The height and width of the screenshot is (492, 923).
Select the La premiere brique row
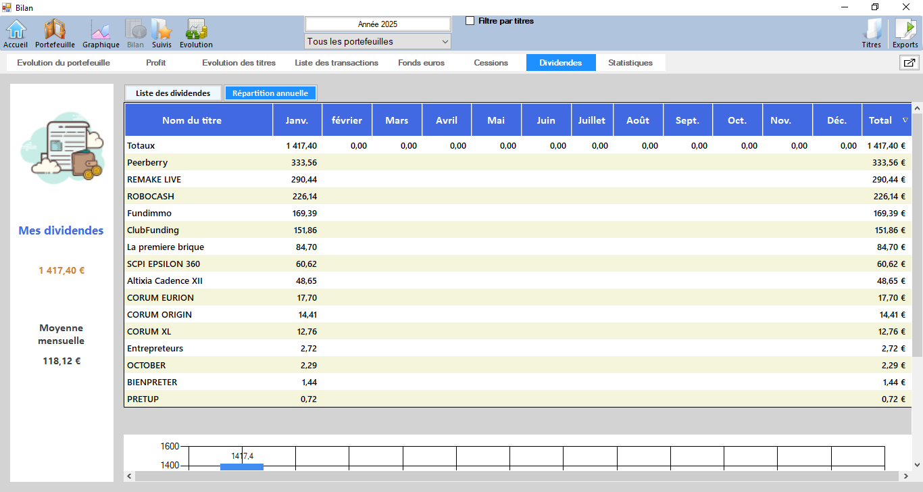[518, 247]
